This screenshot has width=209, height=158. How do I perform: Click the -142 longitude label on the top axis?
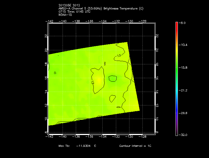tap(49, 21)
